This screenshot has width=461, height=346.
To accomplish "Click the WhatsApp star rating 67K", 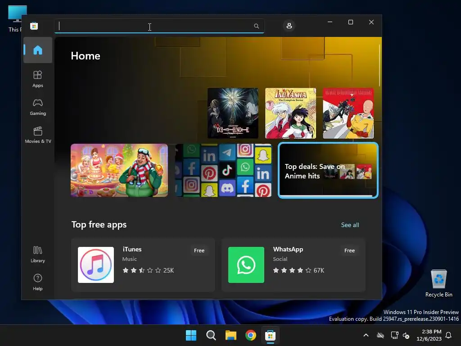I will (298, 270).
